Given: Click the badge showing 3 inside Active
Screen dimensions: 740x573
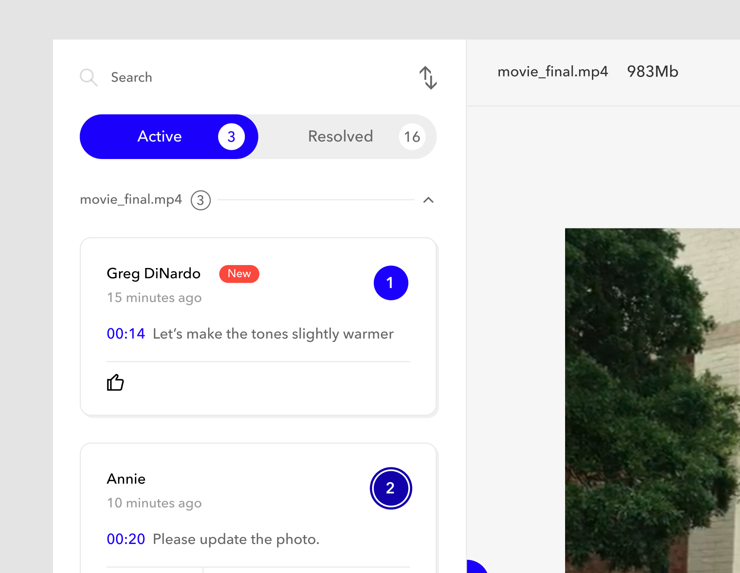Looking at the screenshot, I should click(x=231, y=136).
